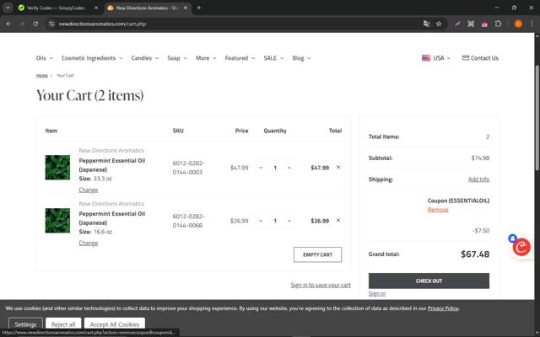The image size is (540, 337).
Task: Click the purple feather extension icon
Action: coord(457,24)
